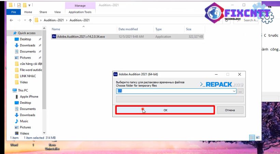280x154 pixels.
Task: Sort files by Date modified column
Action: (x=128, y=29)
